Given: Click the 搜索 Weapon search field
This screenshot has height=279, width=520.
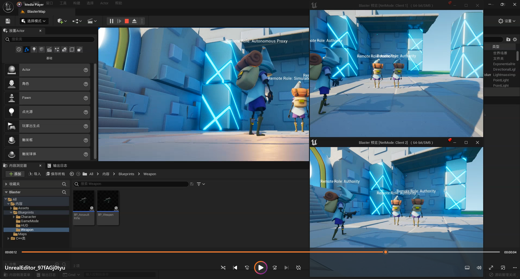Looking at the screenshot, I should (131, 184).
